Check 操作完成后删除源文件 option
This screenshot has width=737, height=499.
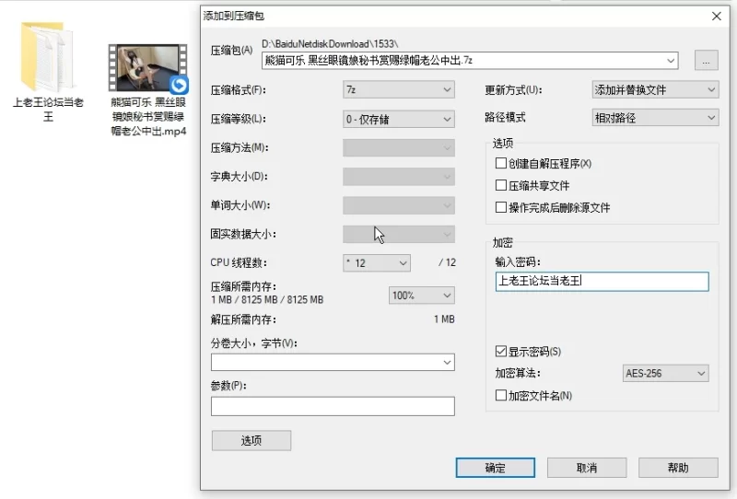point(501,207)
